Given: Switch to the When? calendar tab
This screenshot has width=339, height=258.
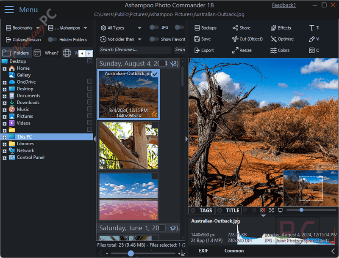Looking at the screenshot, I should pos(46,53).
